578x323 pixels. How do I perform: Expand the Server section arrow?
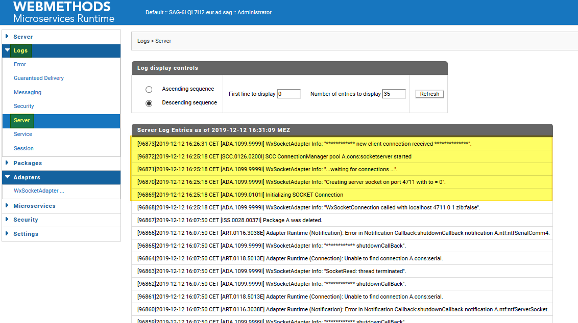pos(7,36)
